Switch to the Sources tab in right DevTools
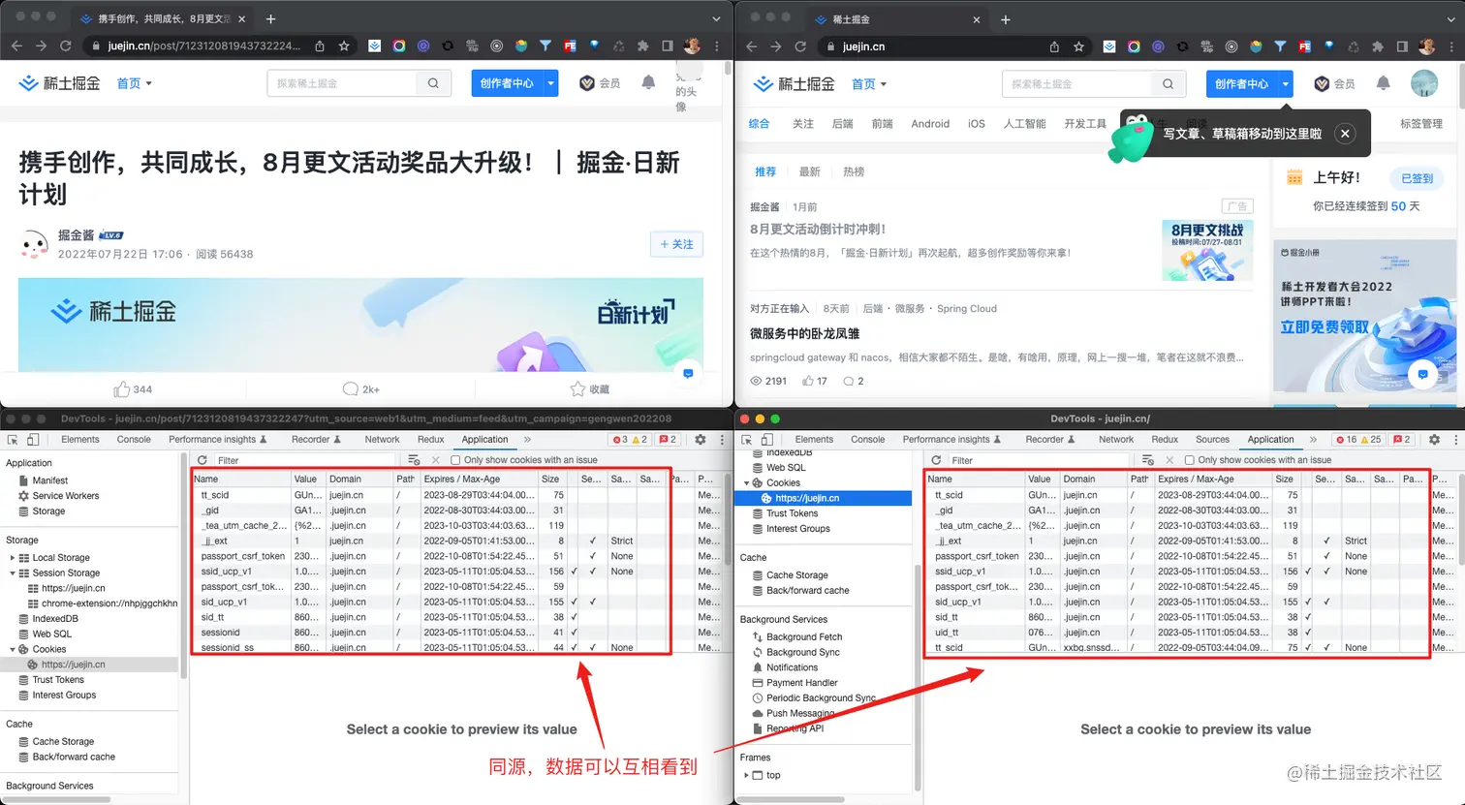1465x805 pixels. [x=1212, y=439]
